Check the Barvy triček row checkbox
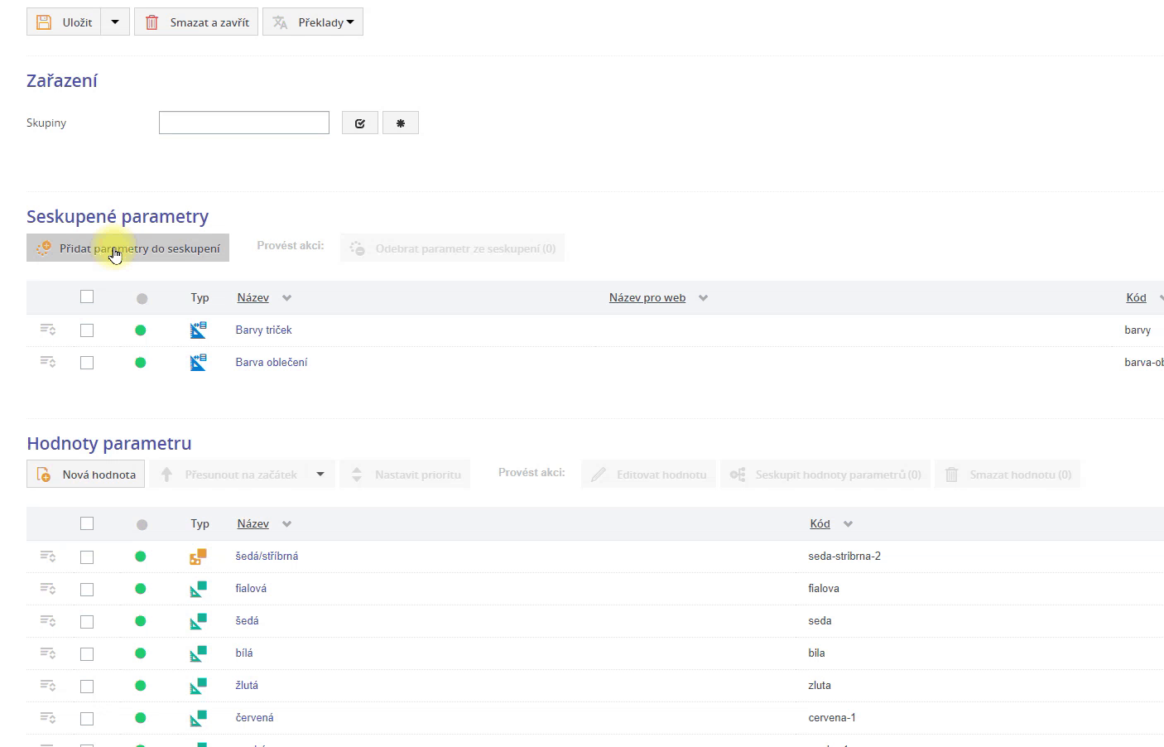The height and width of the screenshot is (747, 1164). [x=87, y=330]
